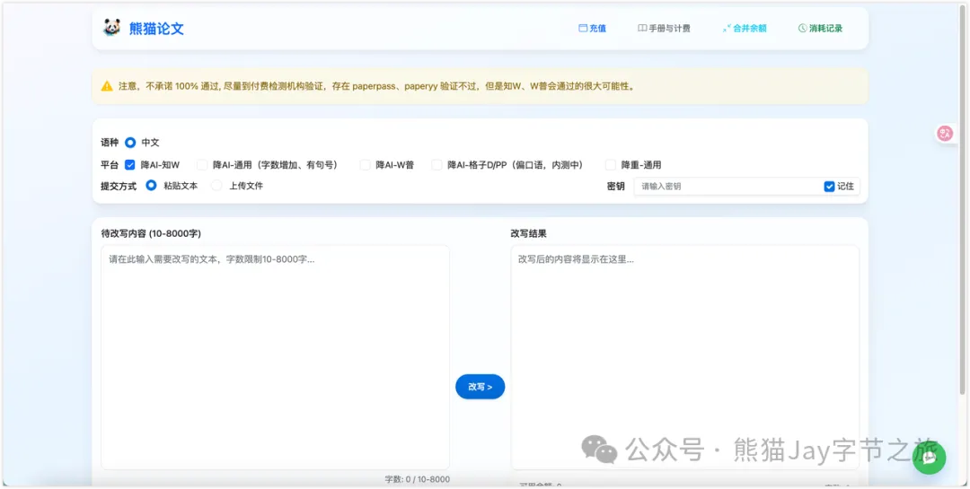Start rewriting with the 改写 > button
This screenshot has width=970, height=489.
click(480, 387)
